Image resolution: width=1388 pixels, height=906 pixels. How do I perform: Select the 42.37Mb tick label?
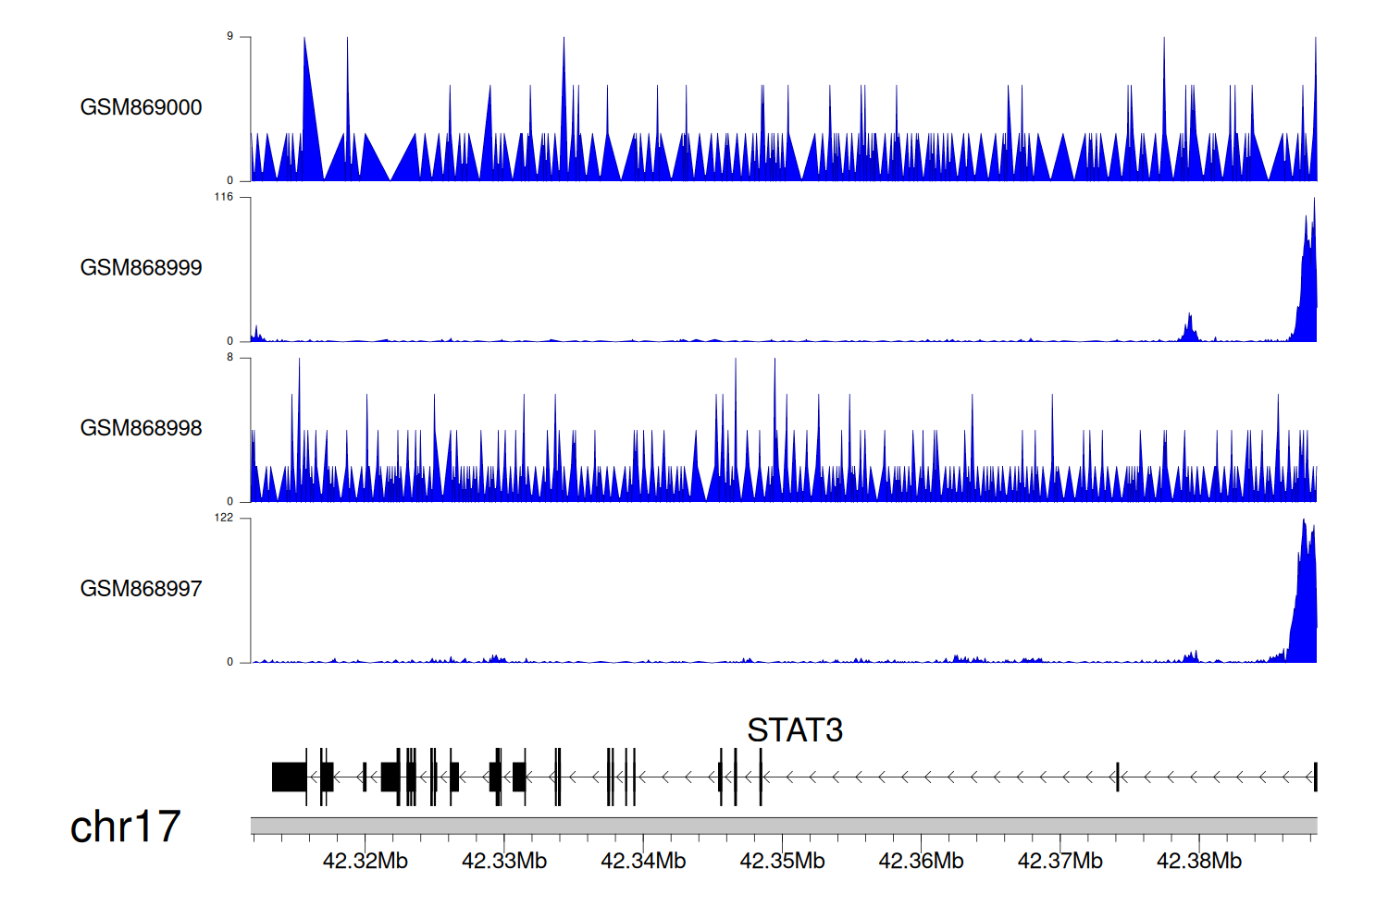tap(1060, 862)
